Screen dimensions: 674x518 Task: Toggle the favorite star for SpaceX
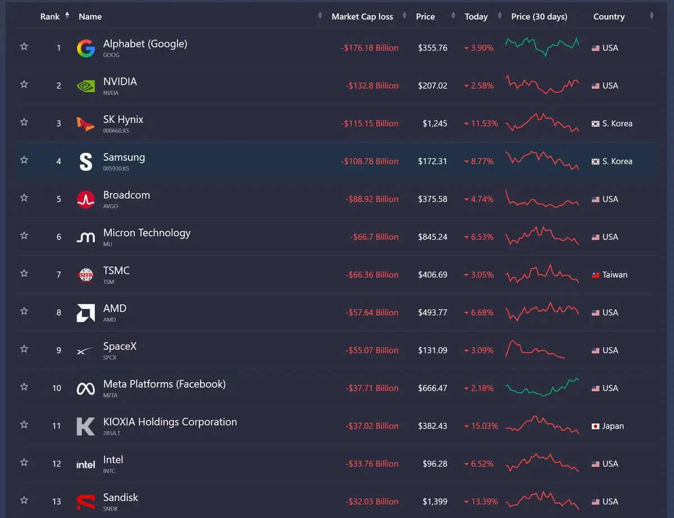coord(24,349)
